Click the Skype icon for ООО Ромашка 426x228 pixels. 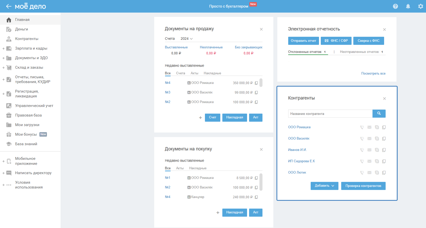pyautogui.click(x=377, y=127)
